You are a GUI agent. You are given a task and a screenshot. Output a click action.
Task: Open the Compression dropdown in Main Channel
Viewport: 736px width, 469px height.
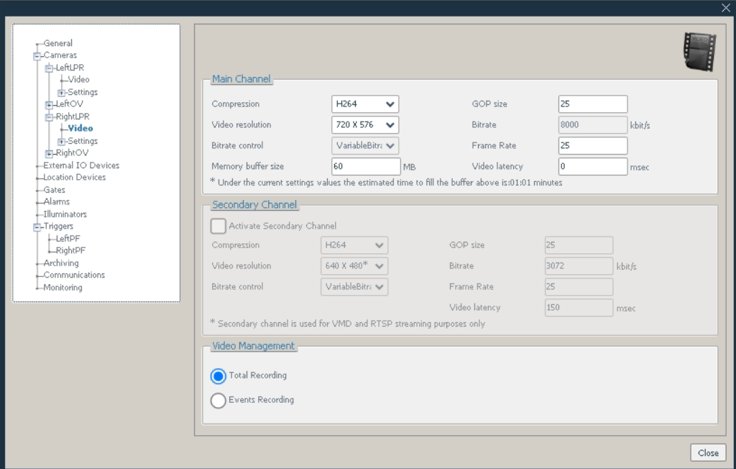364,103
